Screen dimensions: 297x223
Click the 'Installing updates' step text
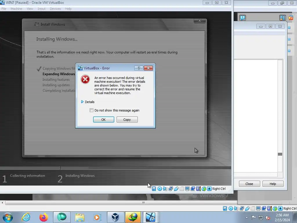tap(56, 85)
